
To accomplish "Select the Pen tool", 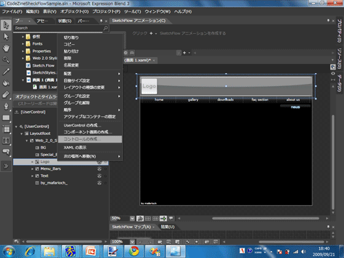I will click(6, 106).
